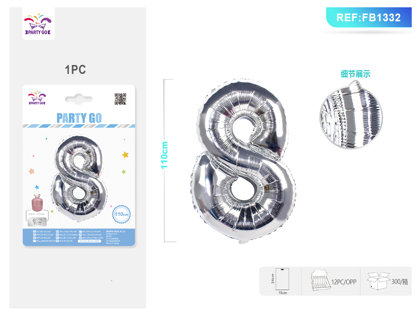
Task: Click the vertical 110cm height label
Action: [164, 155]
